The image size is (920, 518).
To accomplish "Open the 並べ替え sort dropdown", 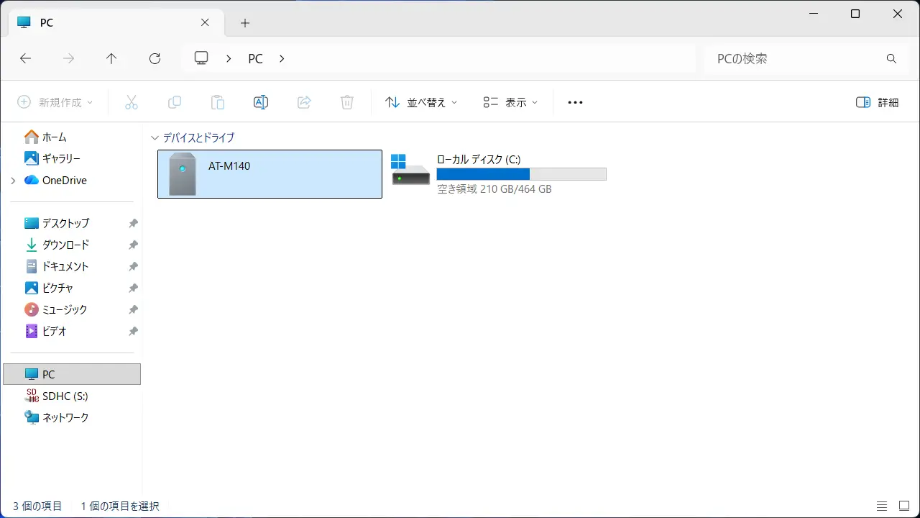I will (x=421, y=102).
